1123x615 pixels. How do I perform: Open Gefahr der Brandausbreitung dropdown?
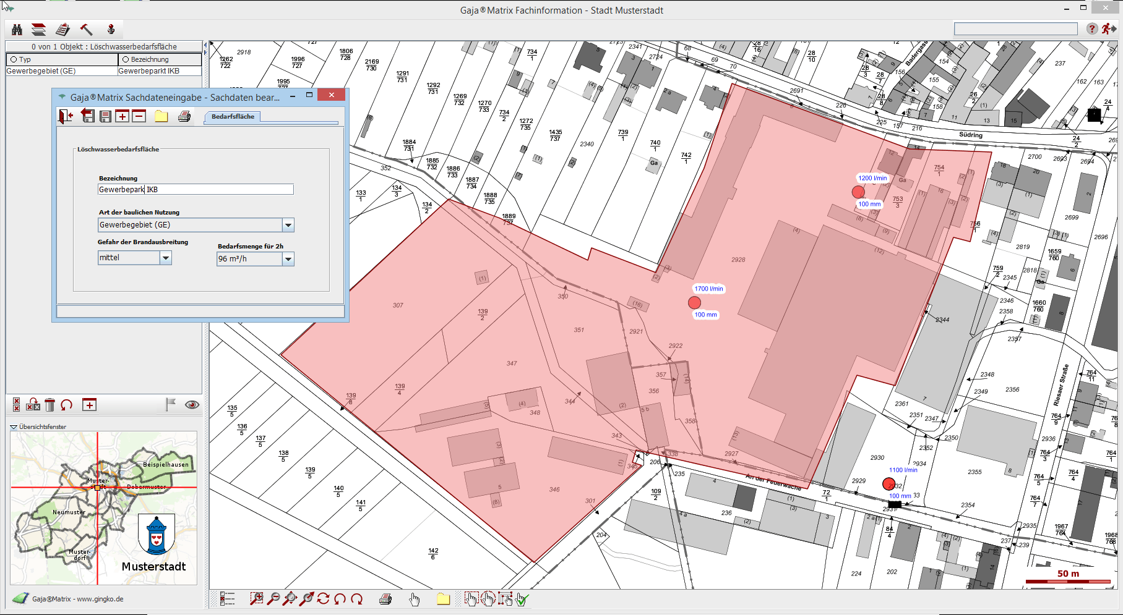click(165, 258)
